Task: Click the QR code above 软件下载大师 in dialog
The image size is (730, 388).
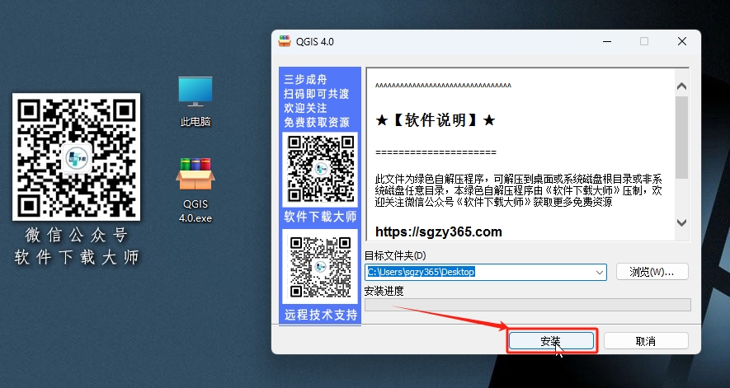Action: tap(320, 170)
